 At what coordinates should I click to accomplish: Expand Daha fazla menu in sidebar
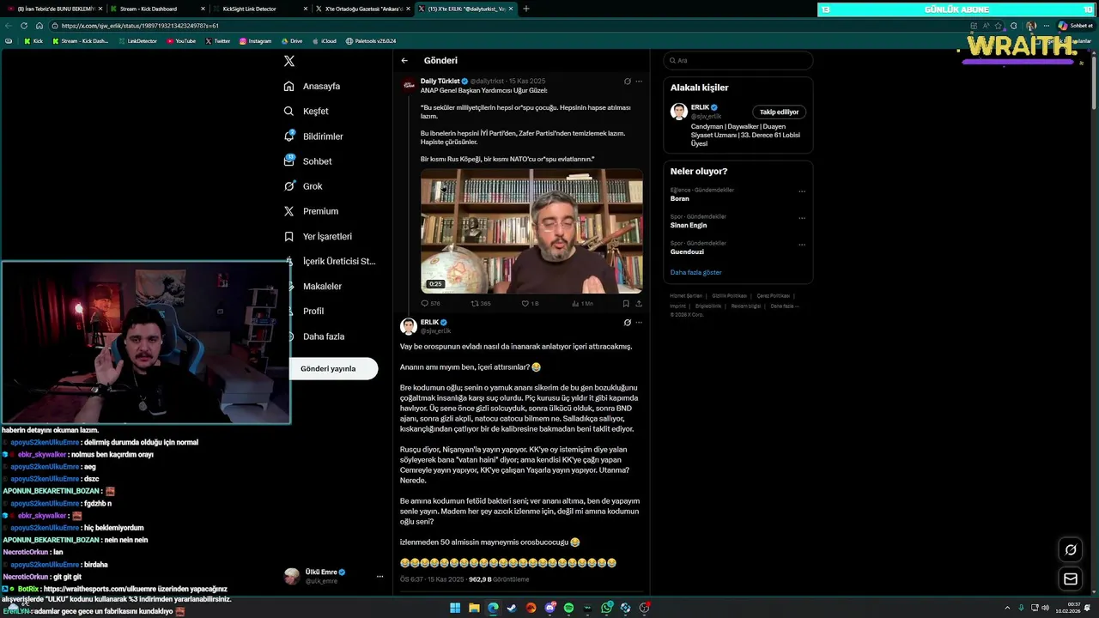314,336
